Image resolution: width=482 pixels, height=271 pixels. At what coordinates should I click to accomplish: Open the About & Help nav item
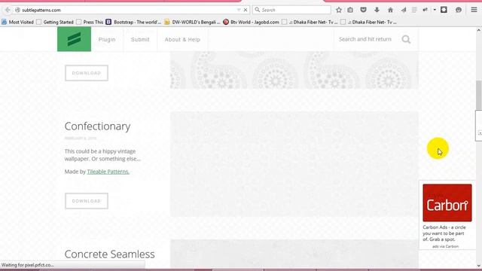[x=182, y=39]
